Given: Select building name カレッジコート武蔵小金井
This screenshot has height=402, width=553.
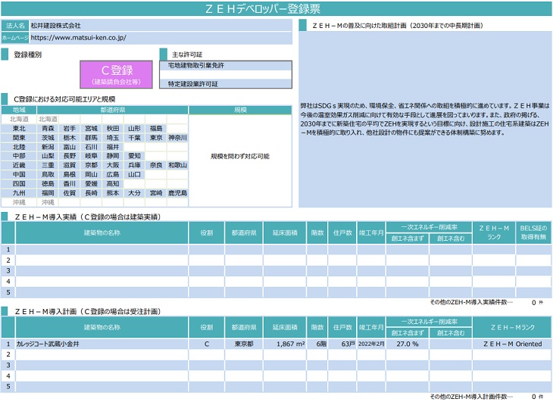Looking at the screenshot, I should coord(48,344).
